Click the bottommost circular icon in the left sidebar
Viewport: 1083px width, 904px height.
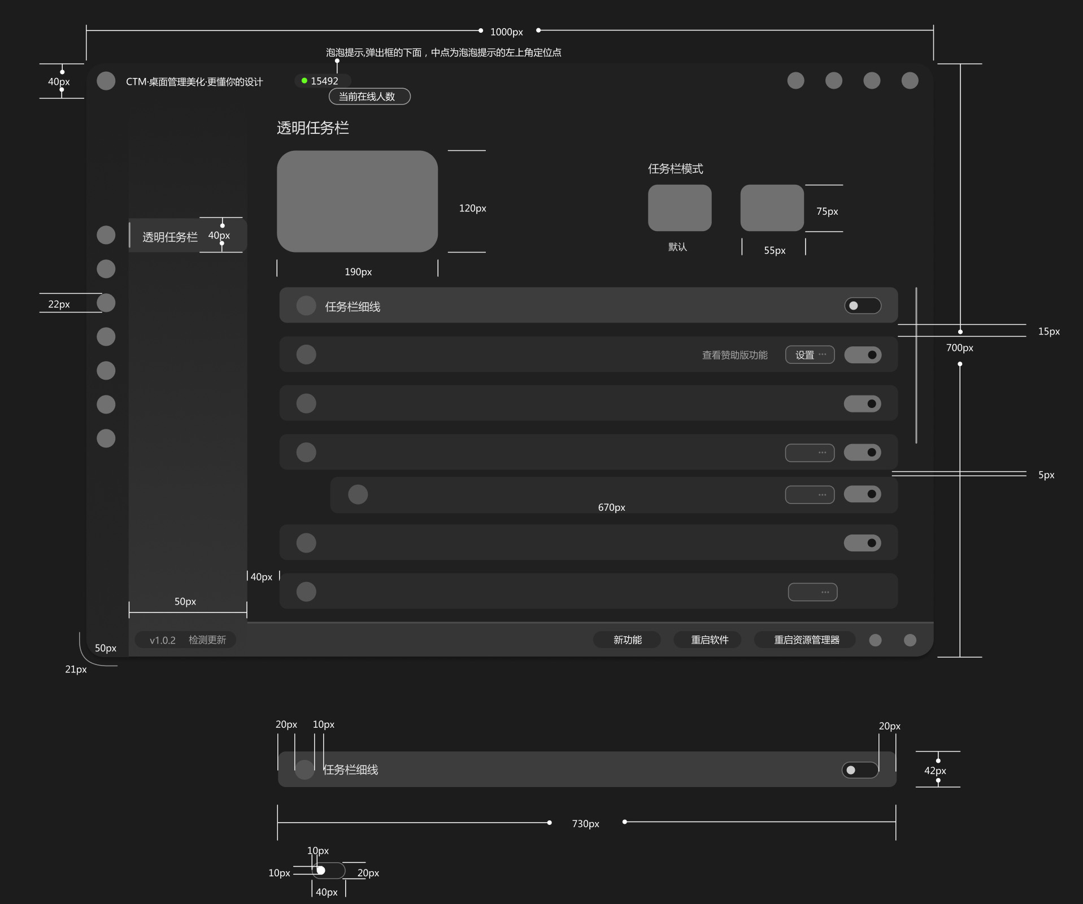click(x=106, y=438)
